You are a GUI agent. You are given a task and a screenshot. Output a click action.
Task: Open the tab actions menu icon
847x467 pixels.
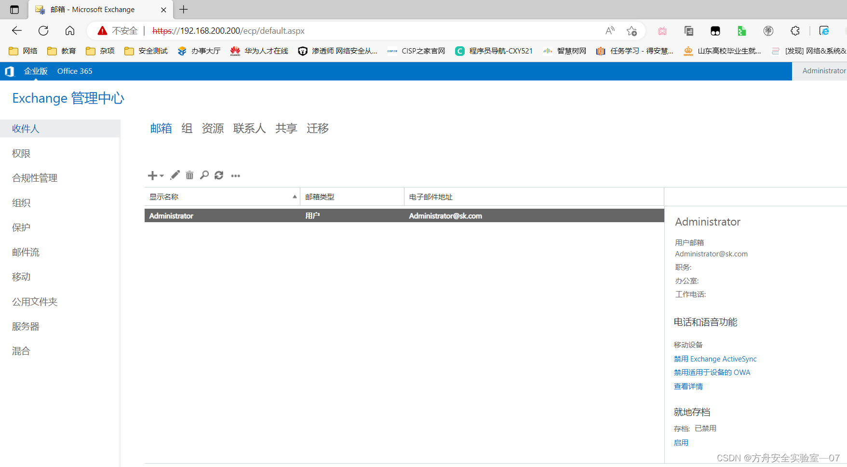(x=14, y=10)
